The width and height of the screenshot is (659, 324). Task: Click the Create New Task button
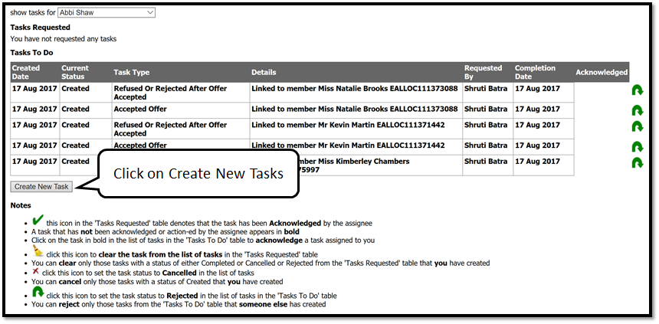pyautogui.click(x=41, y=187)
